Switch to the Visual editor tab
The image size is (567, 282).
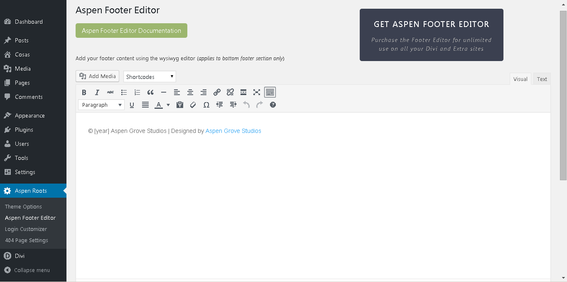tap(520, 79)
